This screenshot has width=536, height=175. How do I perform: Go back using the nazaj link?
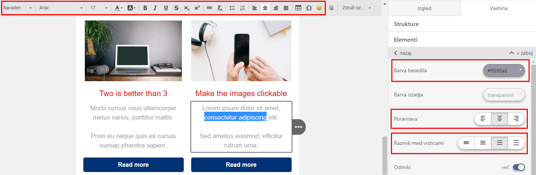[x=402, y=53]
